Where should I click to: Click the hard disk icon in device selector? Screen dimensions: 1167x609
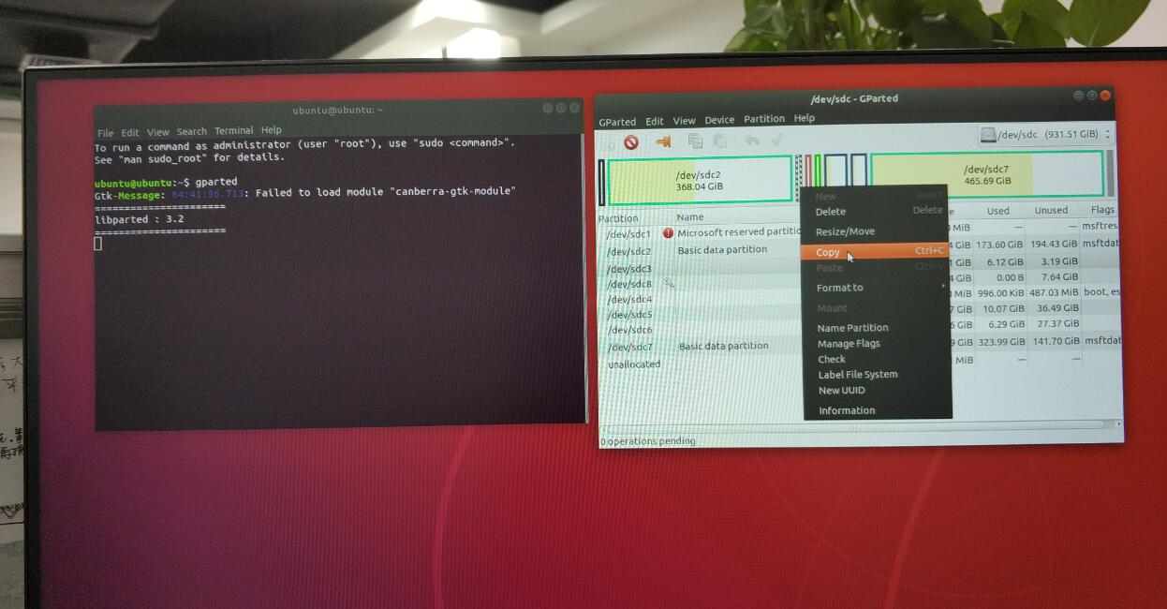point(987,135)
